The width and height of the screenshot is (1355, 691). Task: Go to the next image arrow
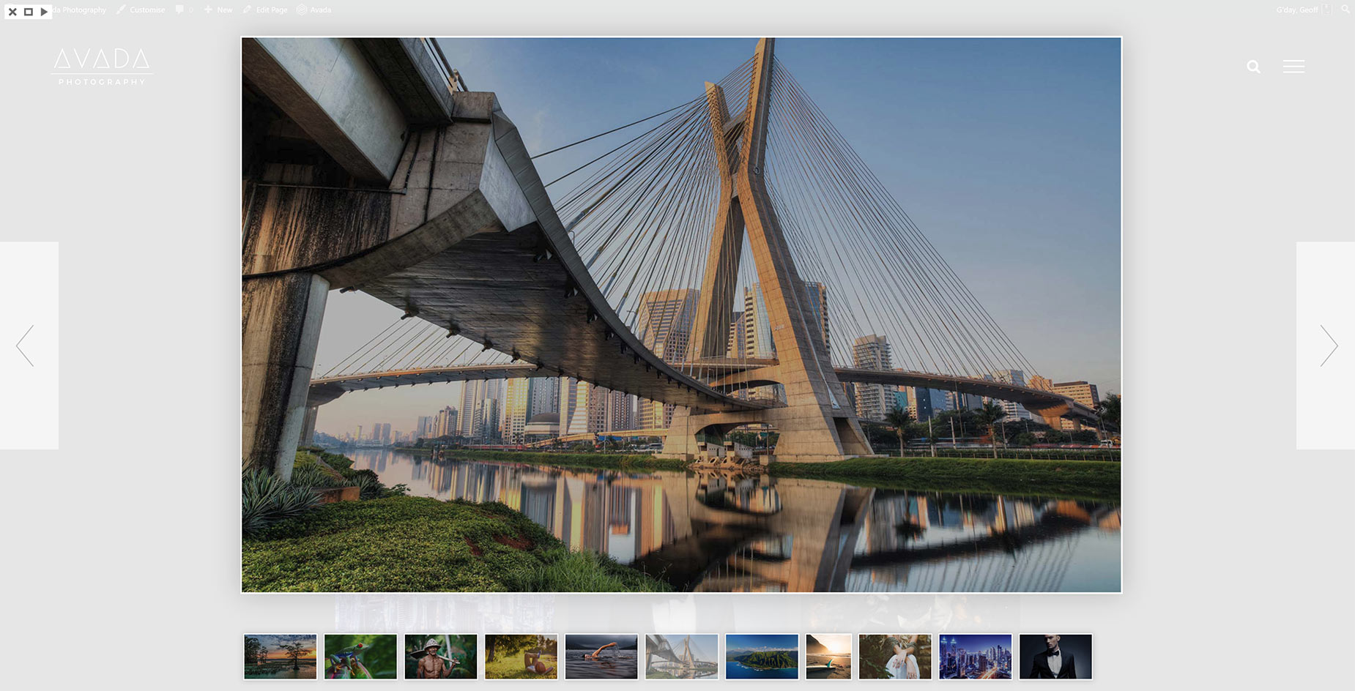tap(1329, 345)
